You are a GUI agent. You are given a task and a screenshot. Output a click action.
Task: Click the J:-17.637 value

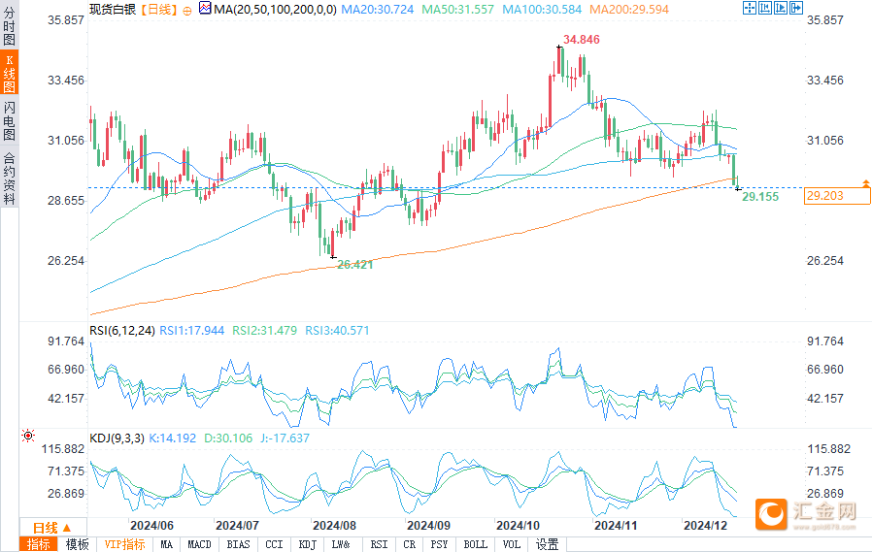(x=285, y=438)
